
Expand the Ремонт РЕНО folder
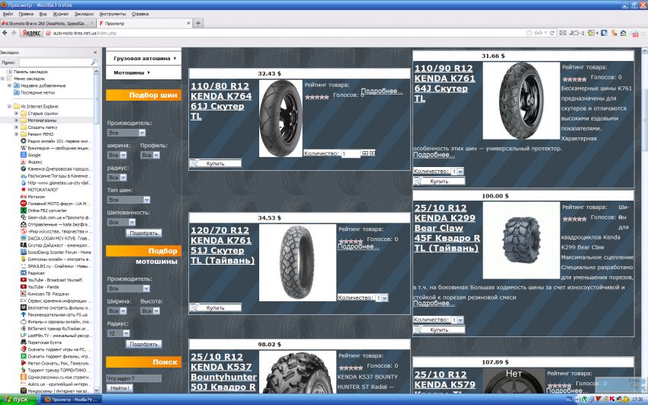pos(16,134)
